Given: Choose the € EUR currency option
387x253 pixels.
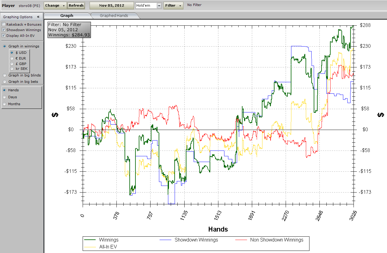Looking at the screenshot, I should [12, 58].
